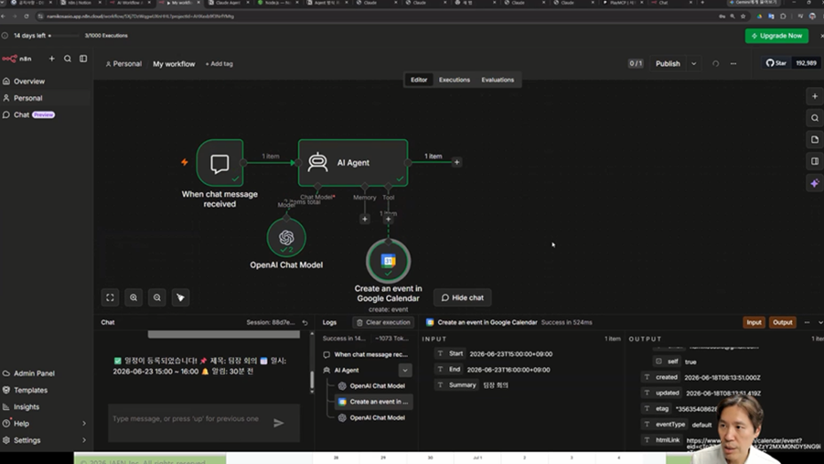Screen dimensions: 824x464
Task: Click the plus icon beside n8n logo
Action: 51,59
